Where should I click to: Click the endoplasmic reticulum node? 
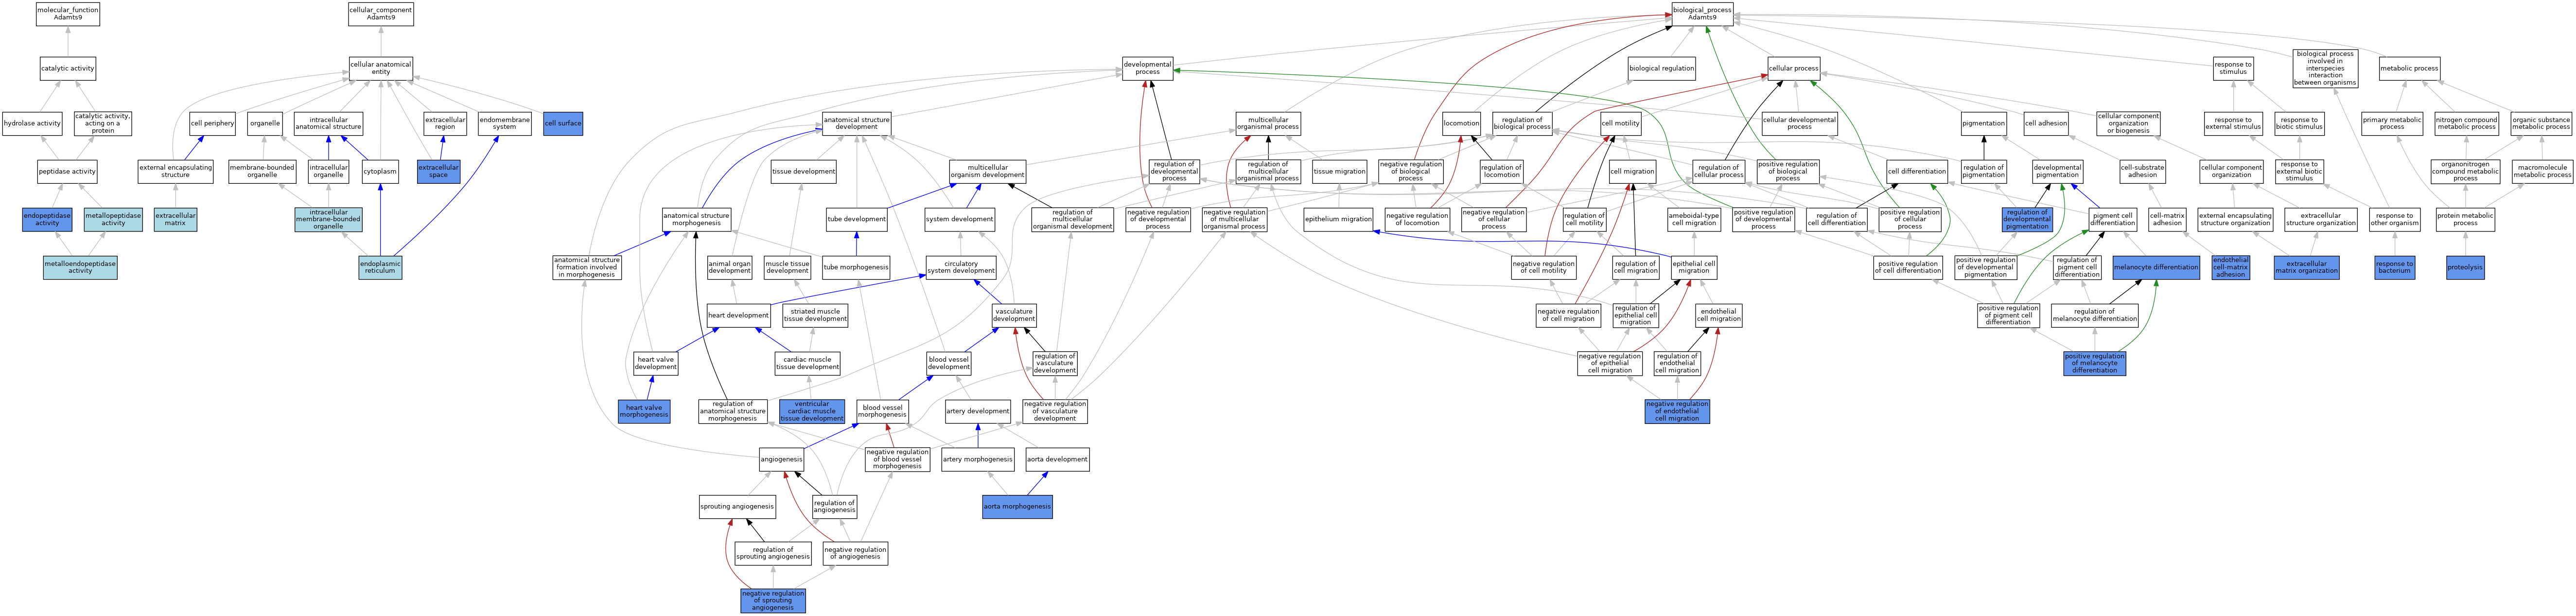click(380, 267)
